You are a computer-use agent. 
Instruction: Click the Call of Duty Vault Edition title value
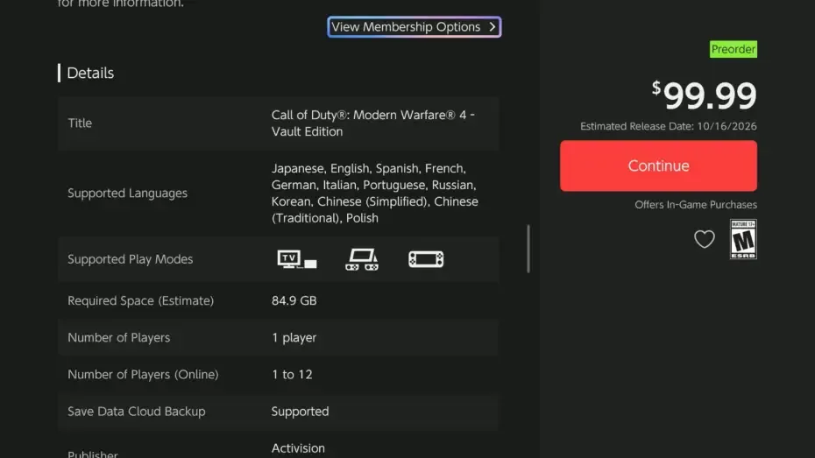pos(372,123)
